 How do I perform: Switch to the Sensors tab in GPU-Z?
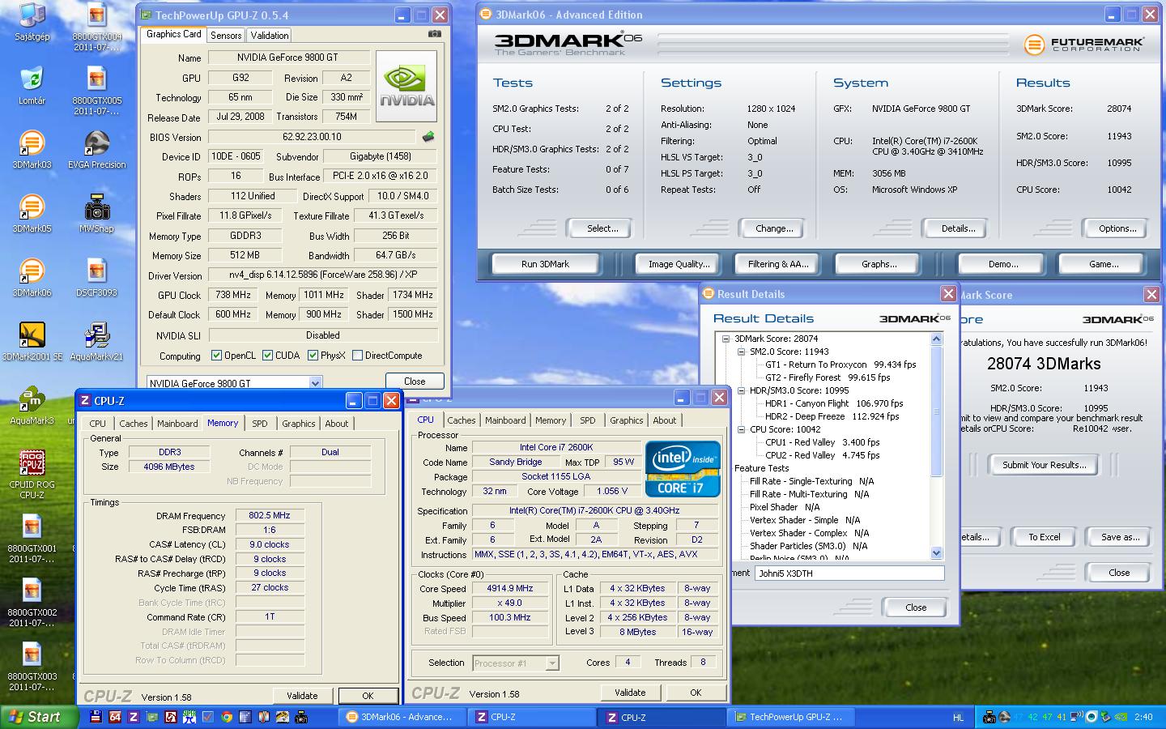[226, 36]
